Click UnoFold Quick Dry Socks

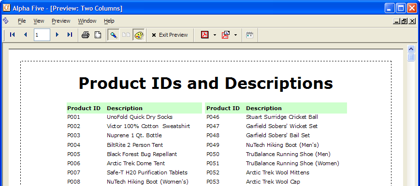click(x=140, y=117)
